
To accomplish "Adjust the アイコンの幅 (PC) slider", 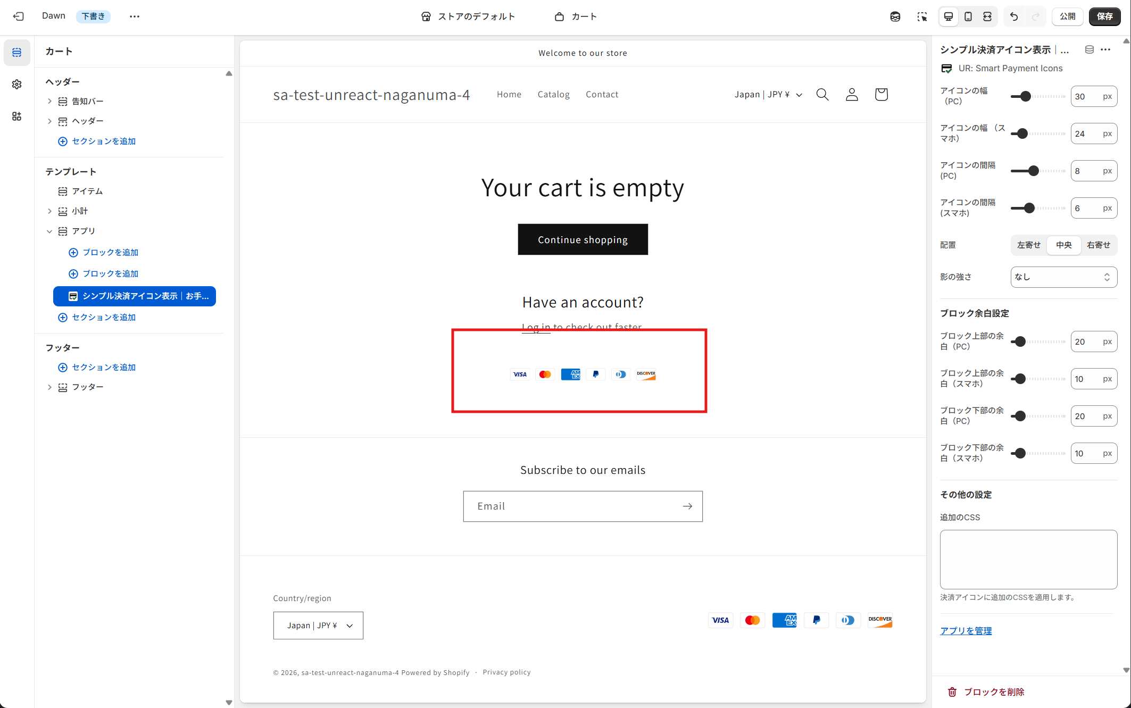I will (x=1025, y=96).
